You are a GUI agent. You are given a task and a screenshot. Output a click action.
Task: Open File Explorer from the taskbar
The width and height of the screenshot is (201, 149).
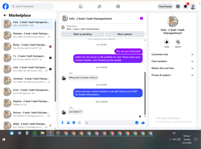[x=43, y=133]
